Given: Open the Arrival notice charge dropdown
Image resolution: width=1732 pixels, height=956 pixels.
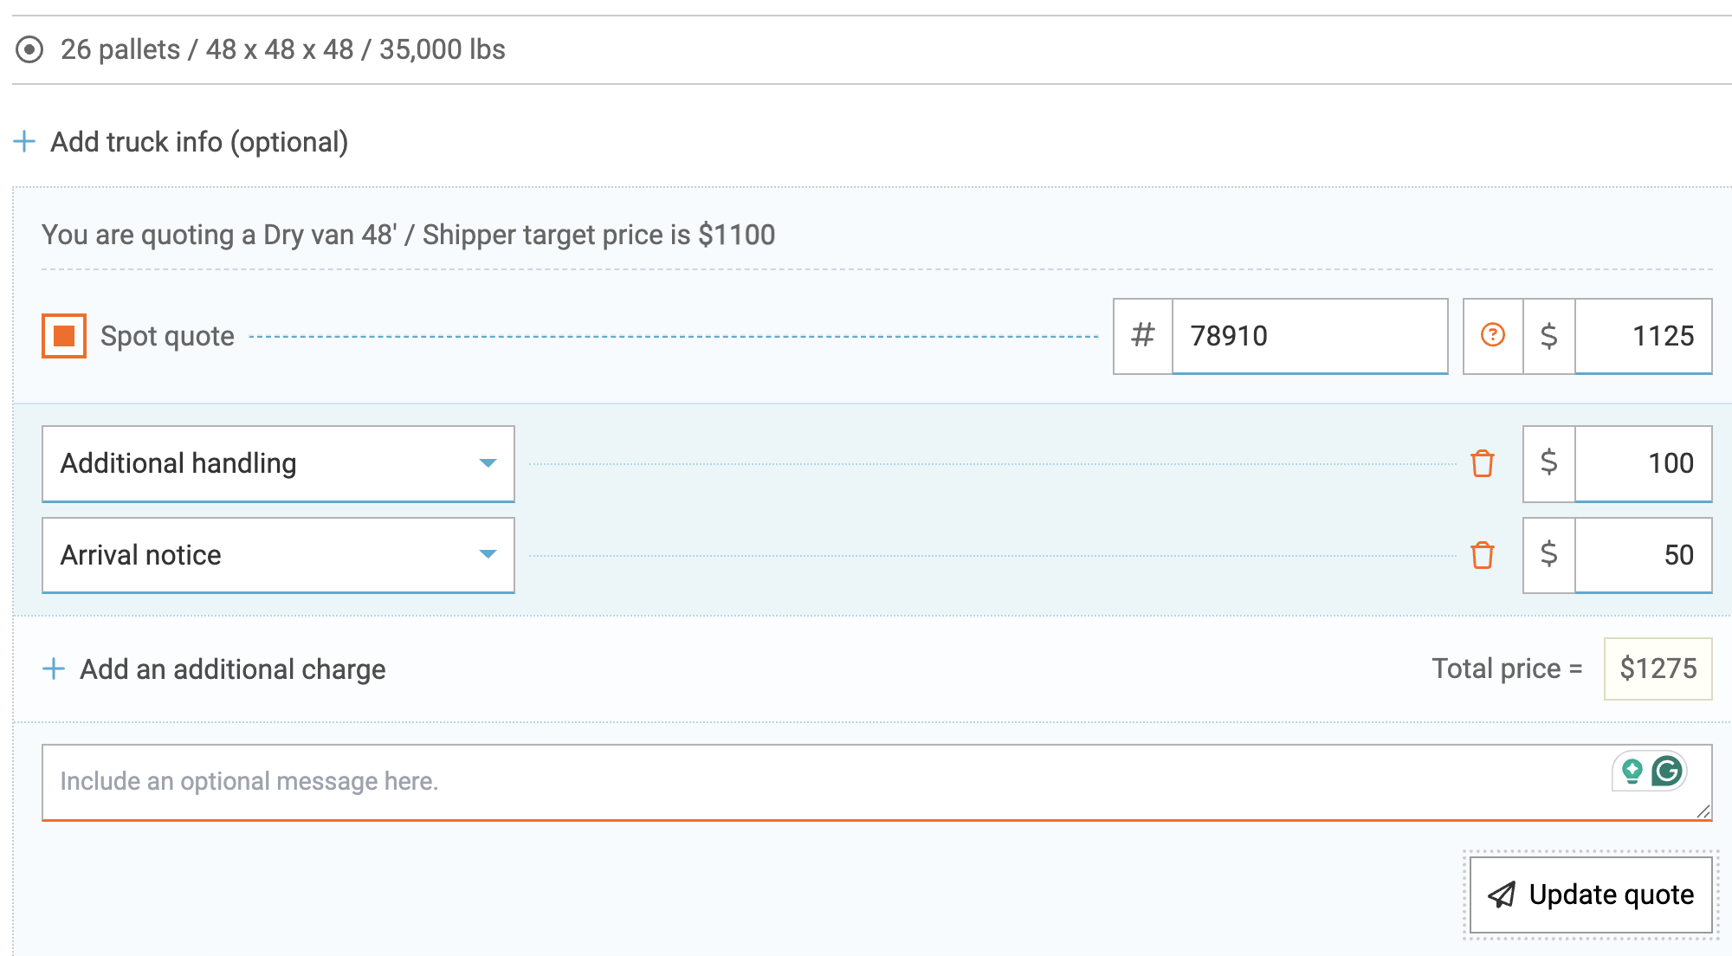Looking at the screenshot, I should tap(277, 555).
